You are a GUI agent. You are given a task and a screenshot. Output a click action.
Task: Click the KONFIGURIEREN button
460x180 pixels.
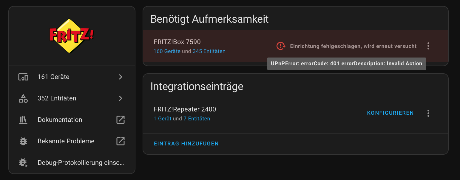pyautogui.click(x=390, y=113)
